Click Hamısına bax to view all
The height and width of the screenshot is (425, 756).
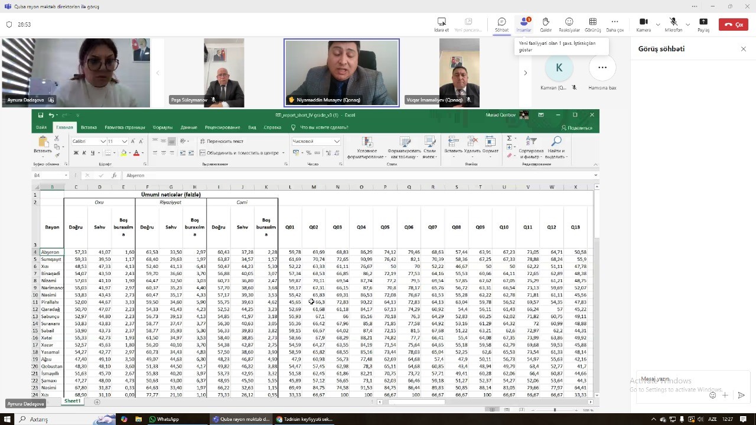click(x=602, y=73)
